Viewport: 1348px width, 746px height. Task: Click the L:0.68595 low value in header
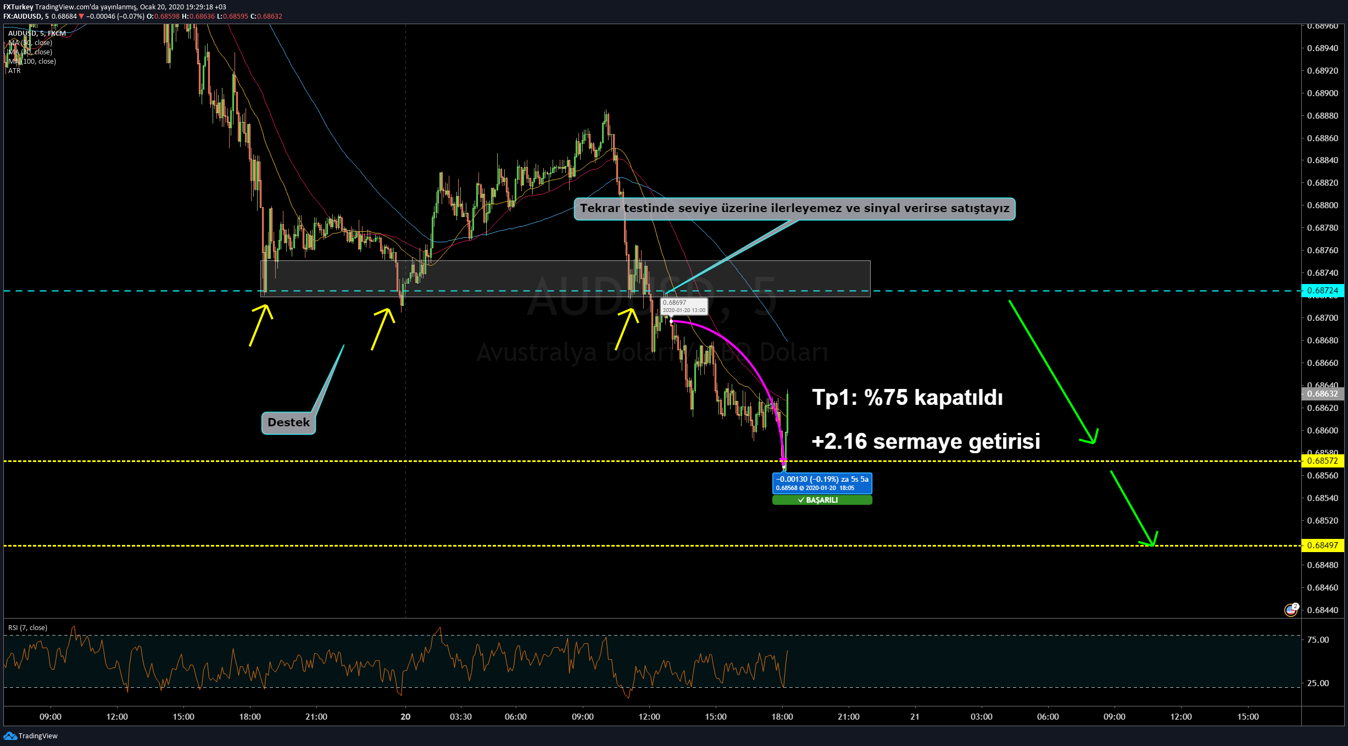click(232, 16)
